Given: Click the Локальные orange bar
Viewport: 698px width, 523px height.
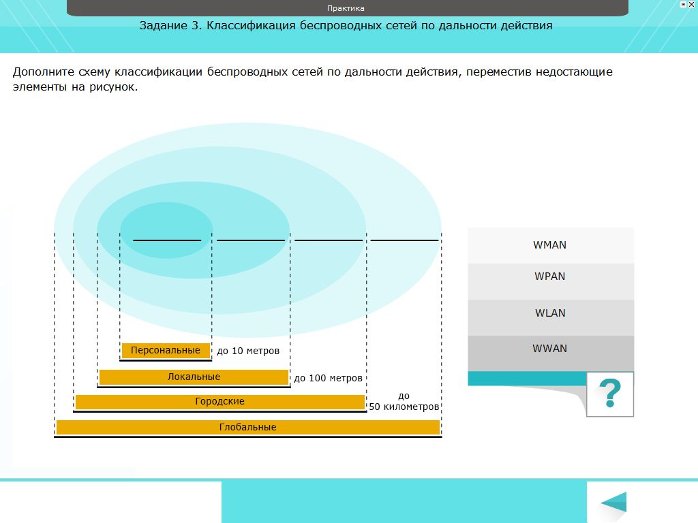Looking at the screenshot, I should 194,377.
